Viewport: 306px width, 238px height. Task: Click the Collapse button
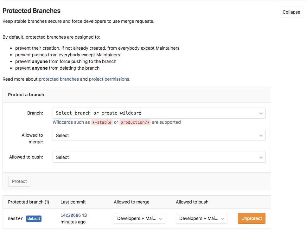[291, 12]
